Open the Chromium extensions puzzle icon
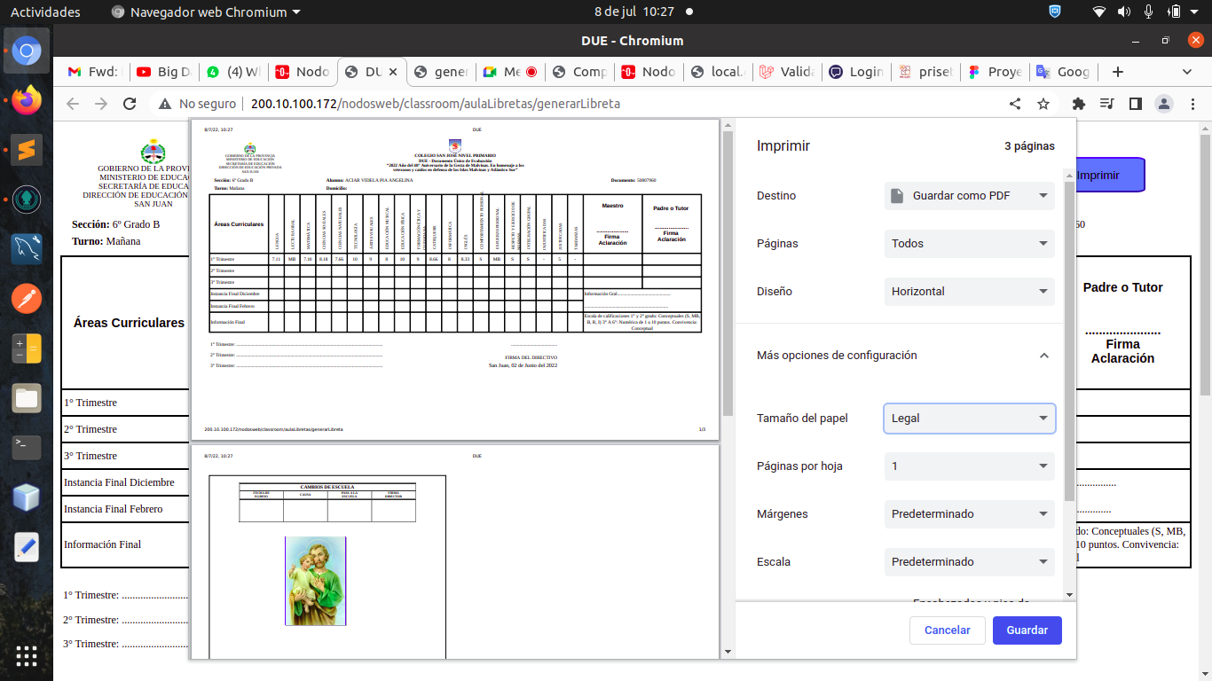 [x=1079, y=104]
